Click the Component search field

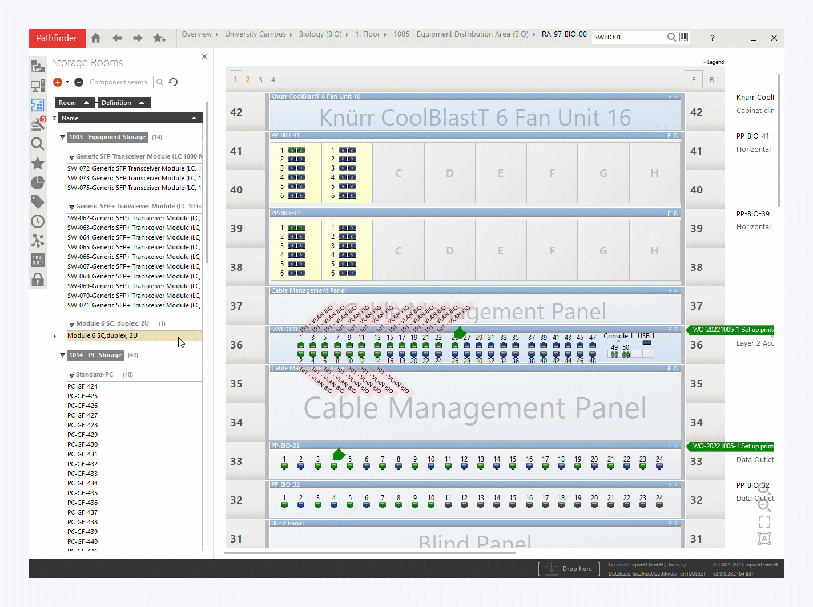tap(120, 82)
